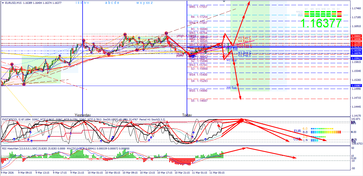Select the W1 Sup C level label
Viewport: 363px width, 176px height.
(x=245, y=53)
